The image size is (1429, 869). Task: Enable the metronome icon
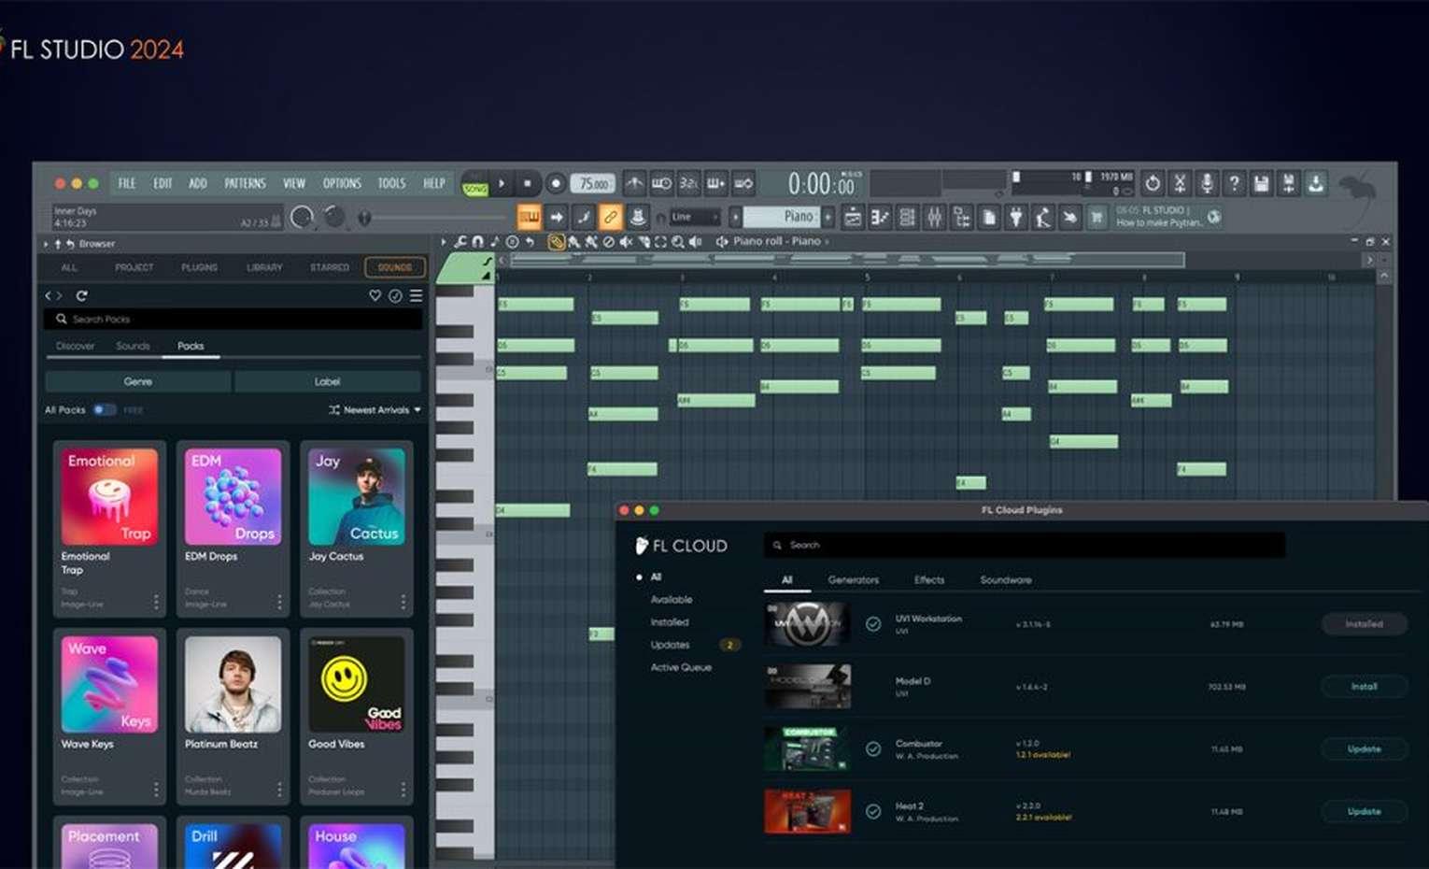(x=634, y=183)
